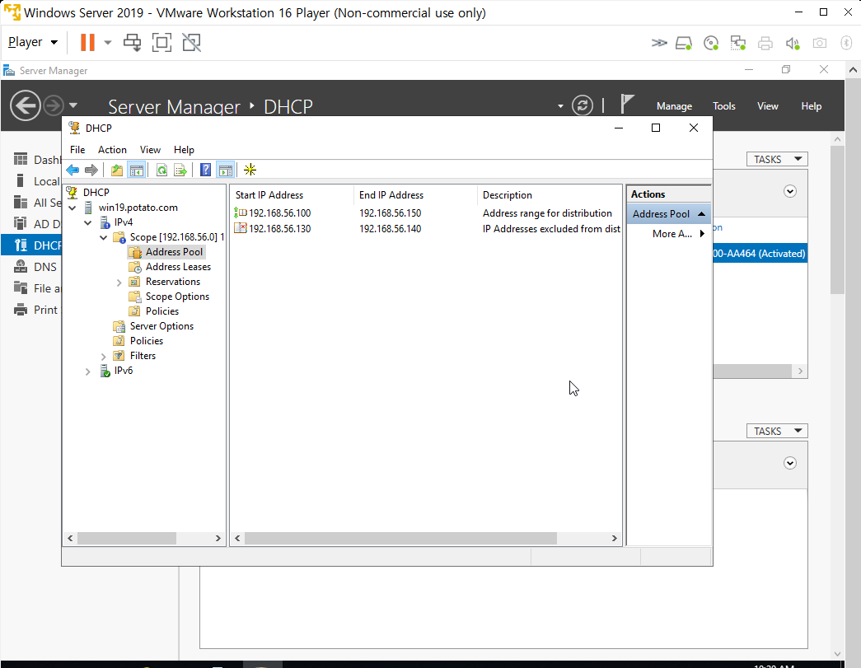Select Server Options in the tree

(x=161, y=326)
